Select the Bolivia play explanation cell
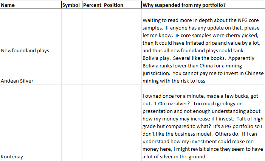 (203, 70)
